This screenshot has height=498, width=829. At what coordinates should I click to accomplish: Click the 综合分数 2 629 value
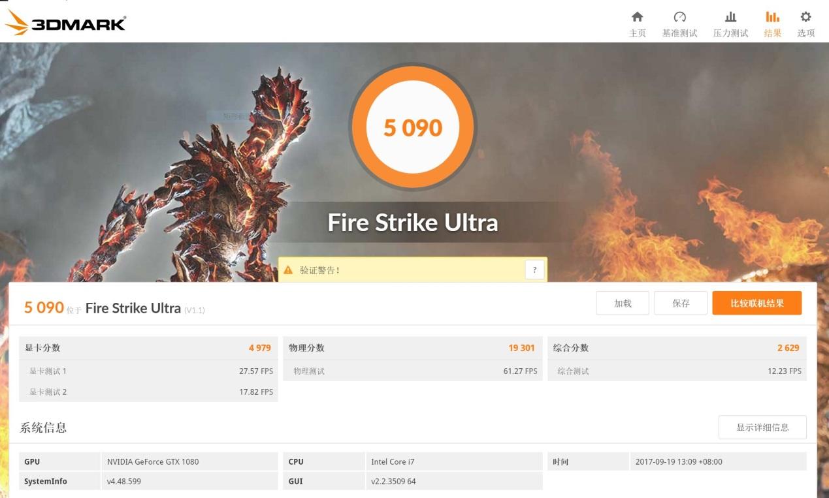pyautogui.click(x=788, y=348)
